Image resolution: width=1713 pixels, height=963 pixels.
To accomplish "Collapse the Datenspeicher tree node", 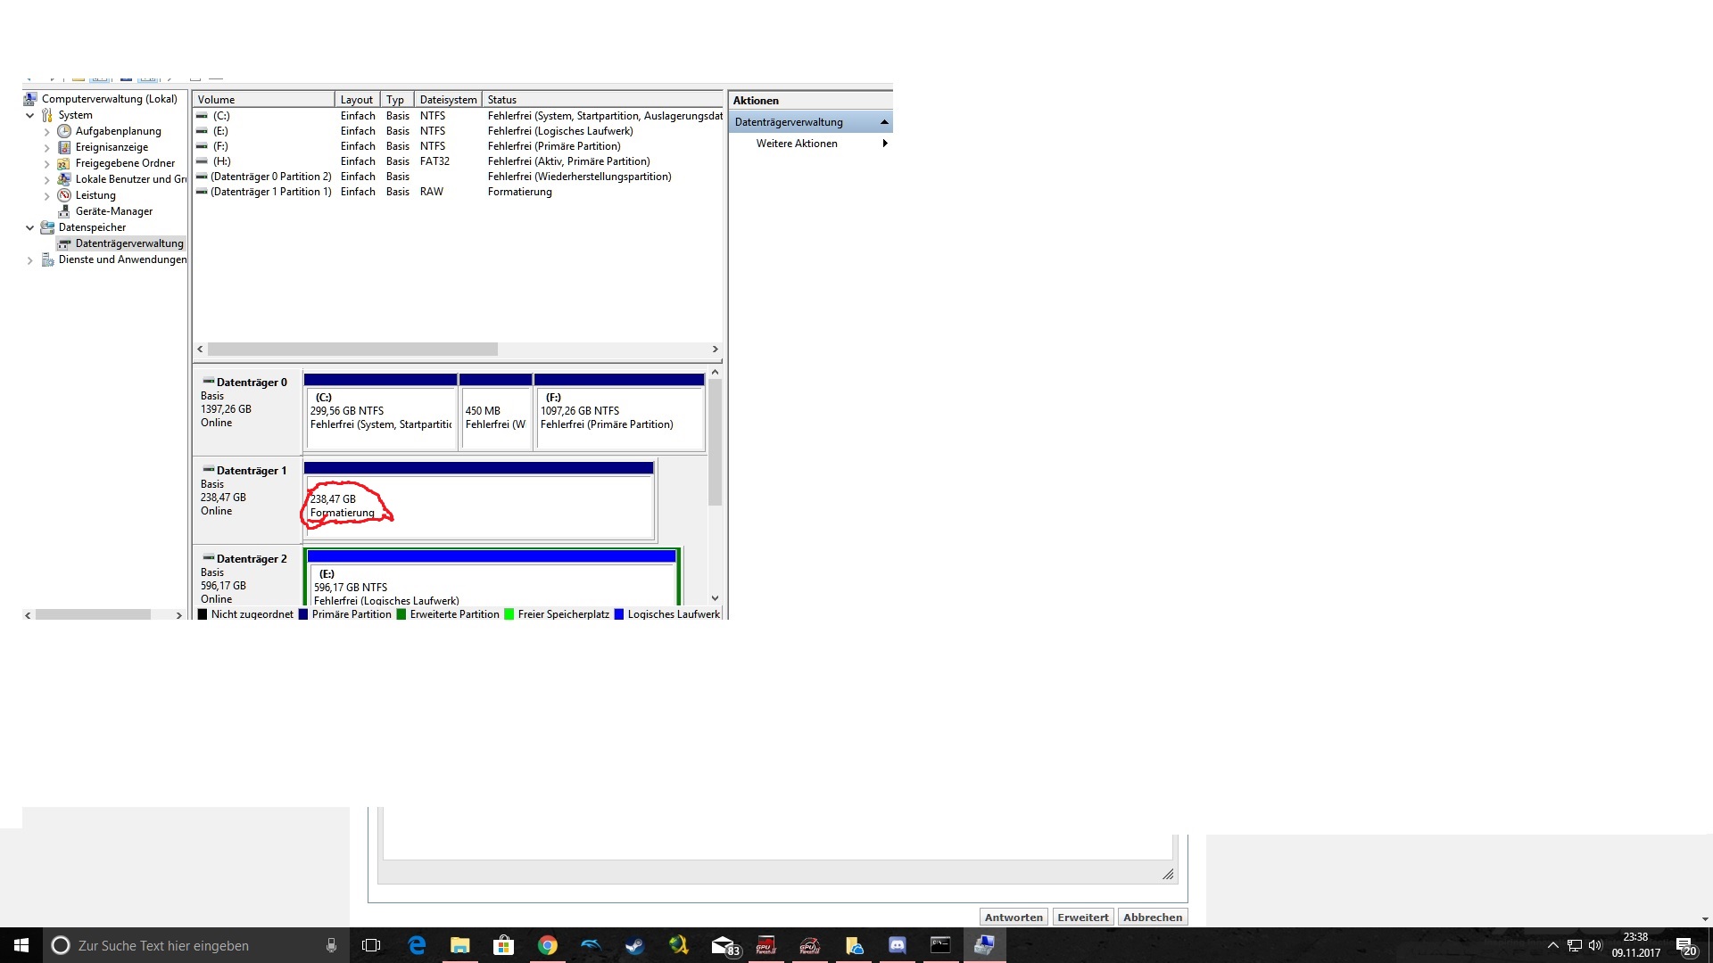I will pyautogui.click(x=29, y=227).
